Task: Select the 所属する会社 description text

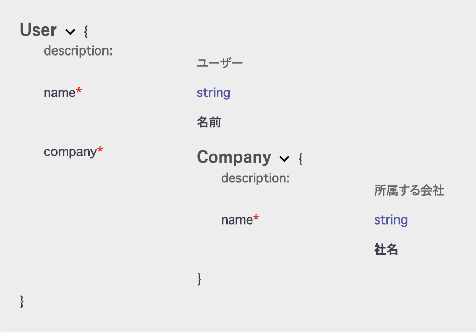Action: pyautogui.click(x=409, y=190)
